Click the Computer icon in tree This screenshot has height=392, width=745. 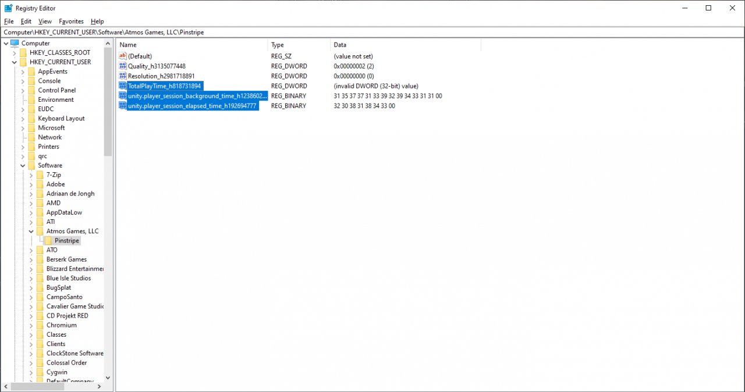click(x=15, y=44)
